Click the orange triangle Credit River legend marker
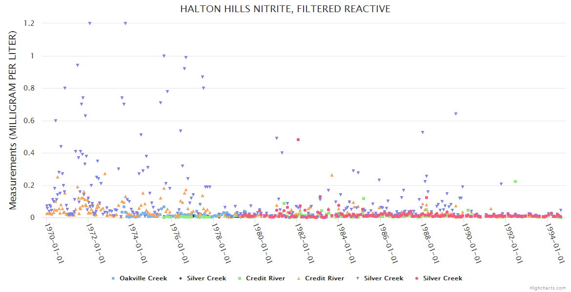Image resolution: width=571 pixels, height=292 pixels. pyautogui.click(x=299, y=278)
